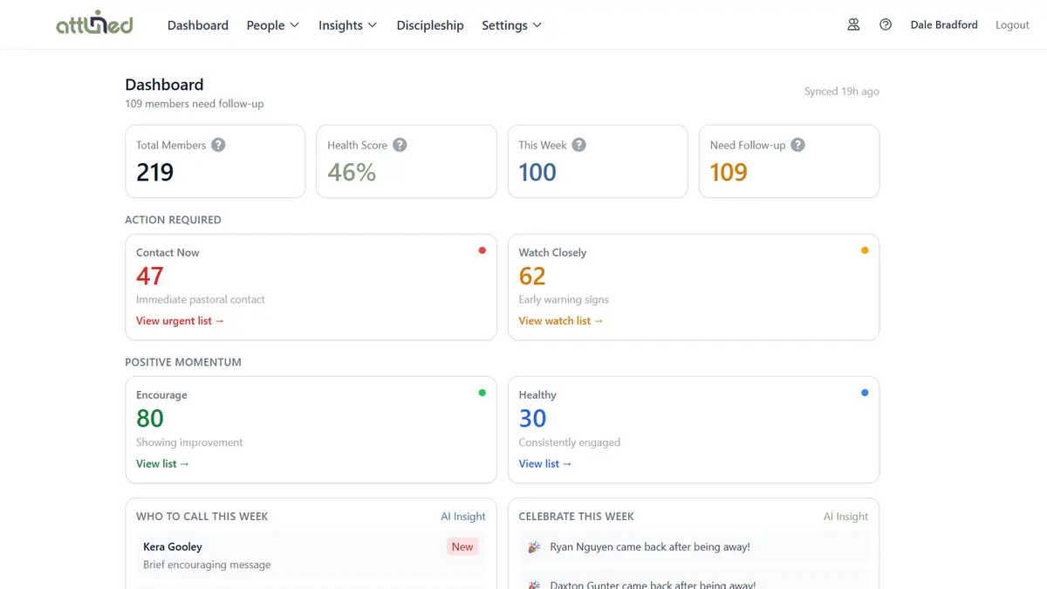Open the people group icon in header

point(853,25)
